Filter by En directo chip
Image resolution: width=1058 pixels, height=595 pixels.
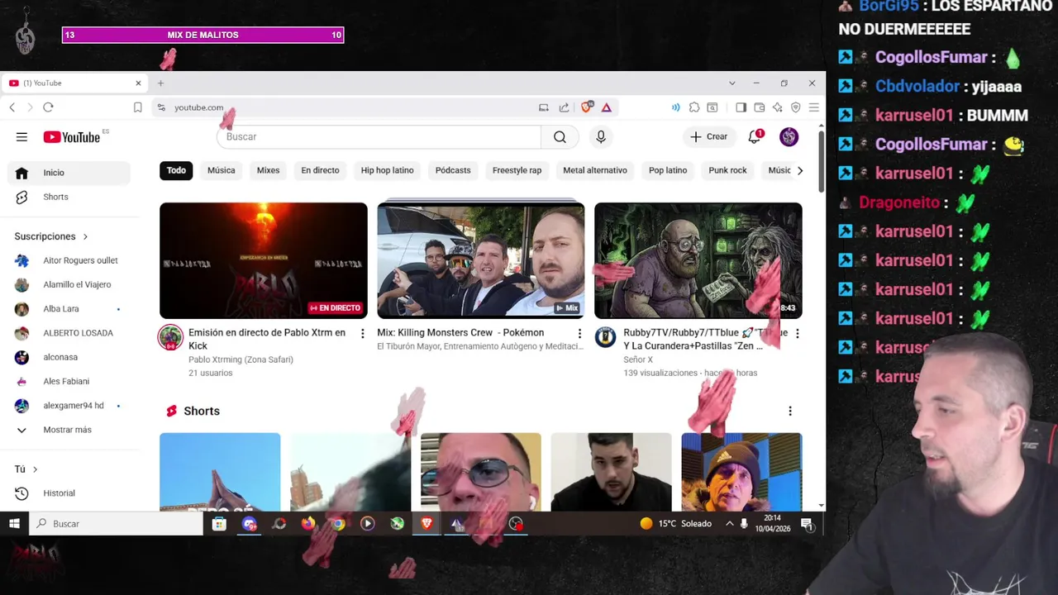[x=320, y=170]
